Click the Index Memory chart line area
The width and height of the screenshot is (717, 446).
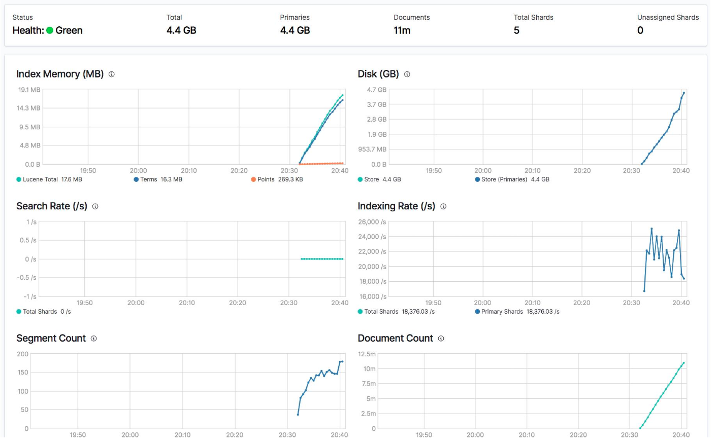pyautogui.click(x=193, y=127)
